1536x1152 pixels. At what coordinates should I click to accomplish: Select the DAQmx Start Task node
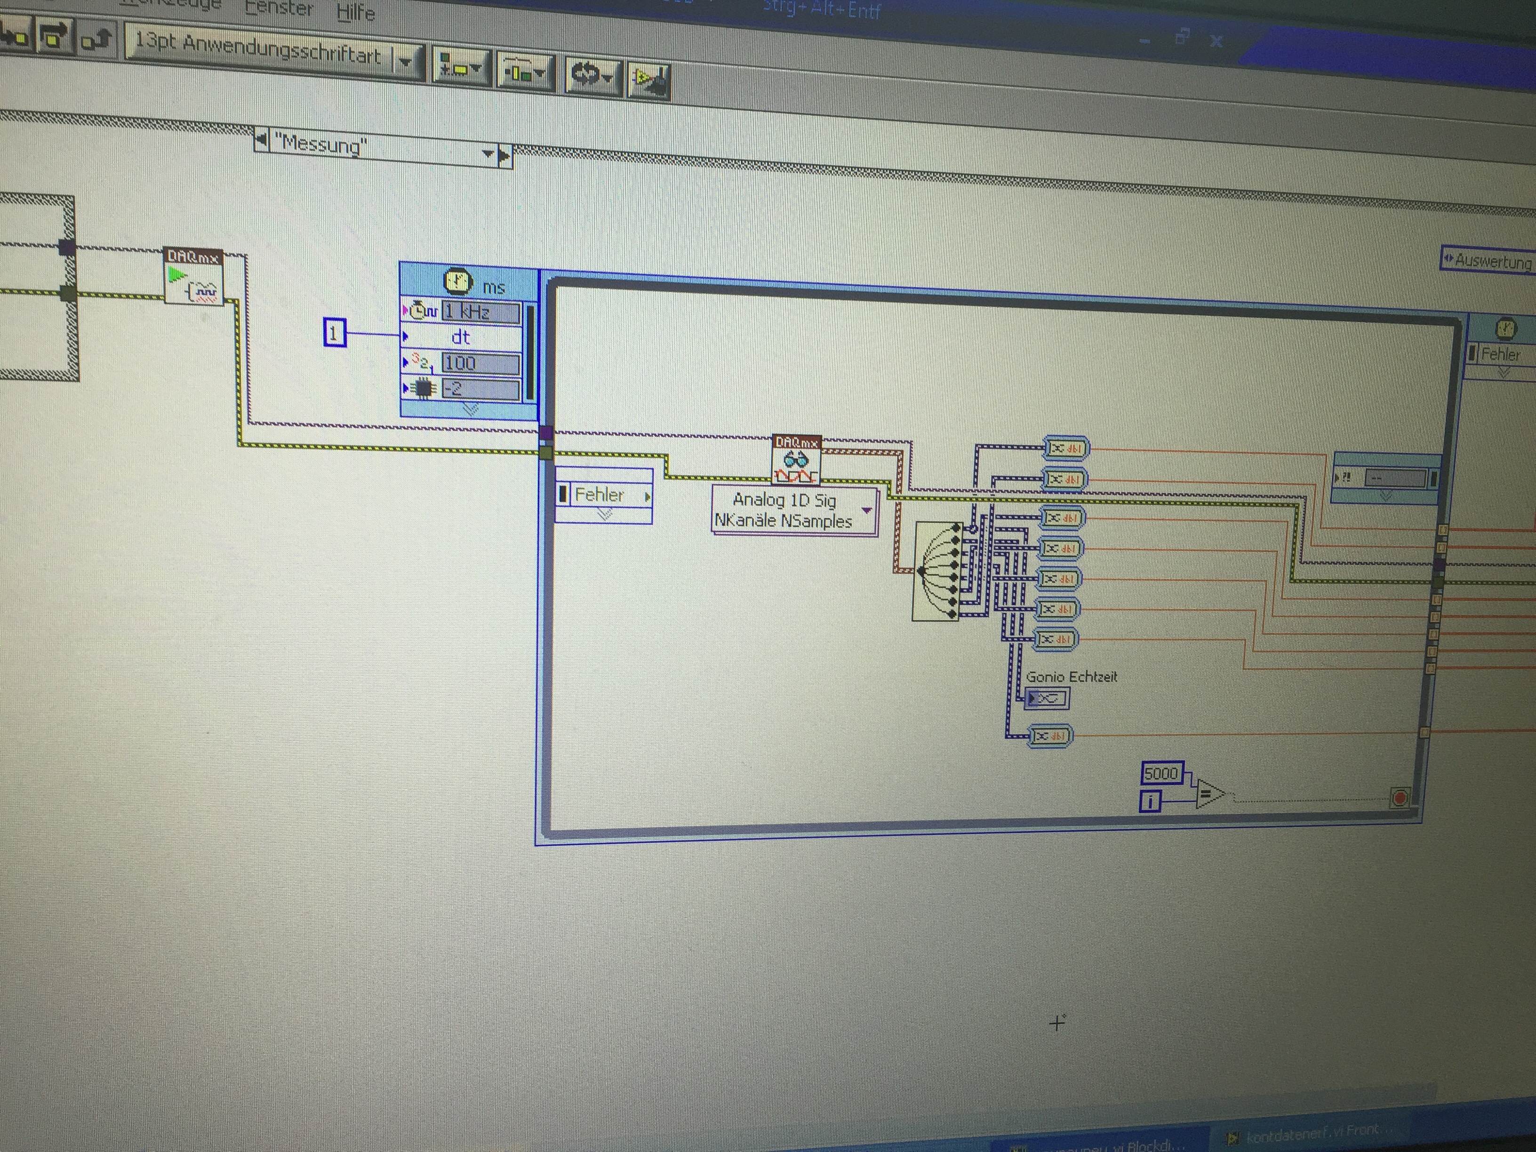tap(194, 277)
